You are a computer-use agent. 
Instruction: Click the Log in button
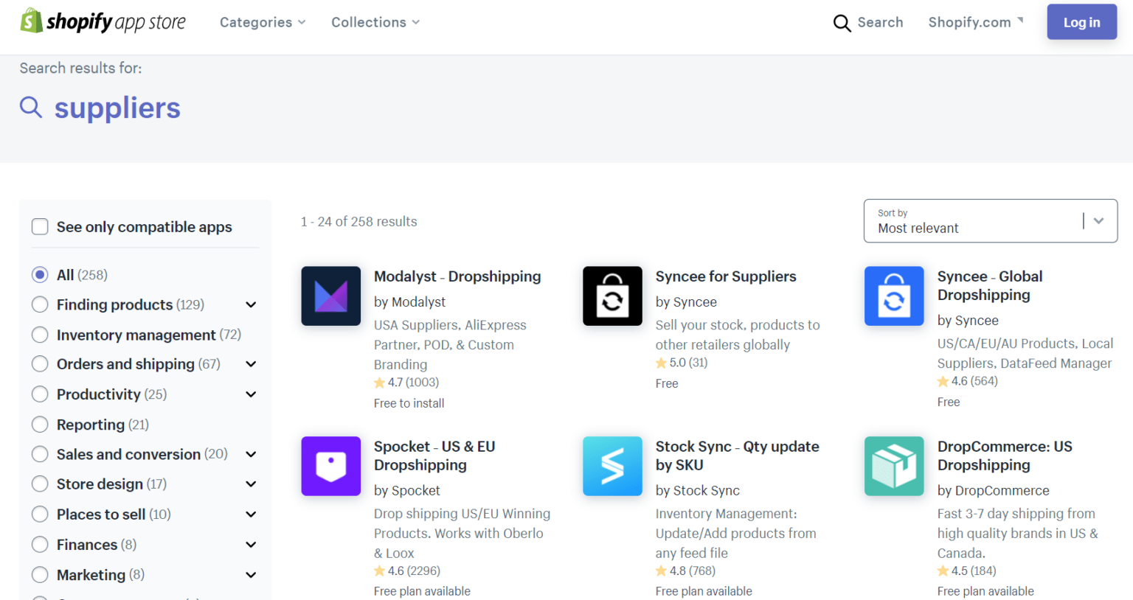click(x=1081, y=21)
